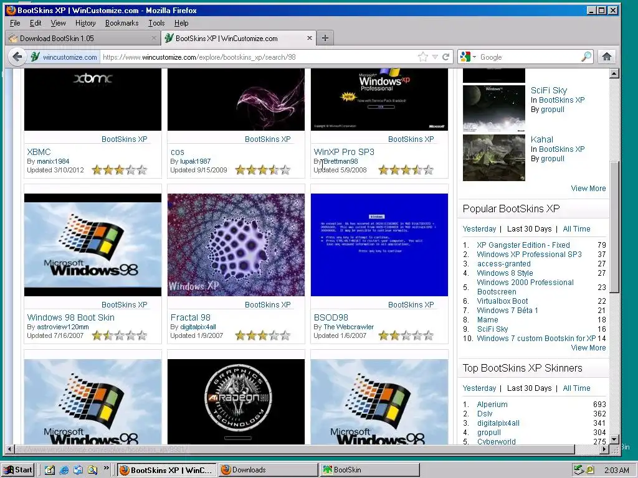Open the History menu
This screenshot has width=638, height=478.
(x=85, y=23)
